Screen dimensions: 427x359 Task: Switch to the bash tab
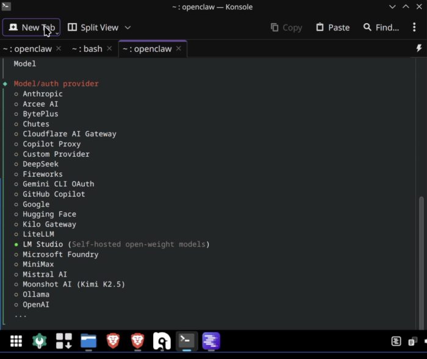(x=88, y=49)
